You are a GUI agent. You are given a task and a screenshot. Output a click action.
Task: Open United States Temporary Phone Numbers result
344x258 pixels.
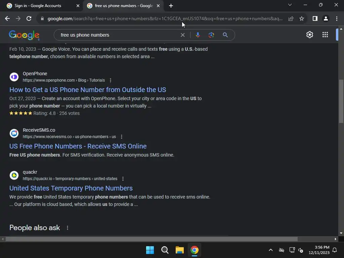coord(71,188)
